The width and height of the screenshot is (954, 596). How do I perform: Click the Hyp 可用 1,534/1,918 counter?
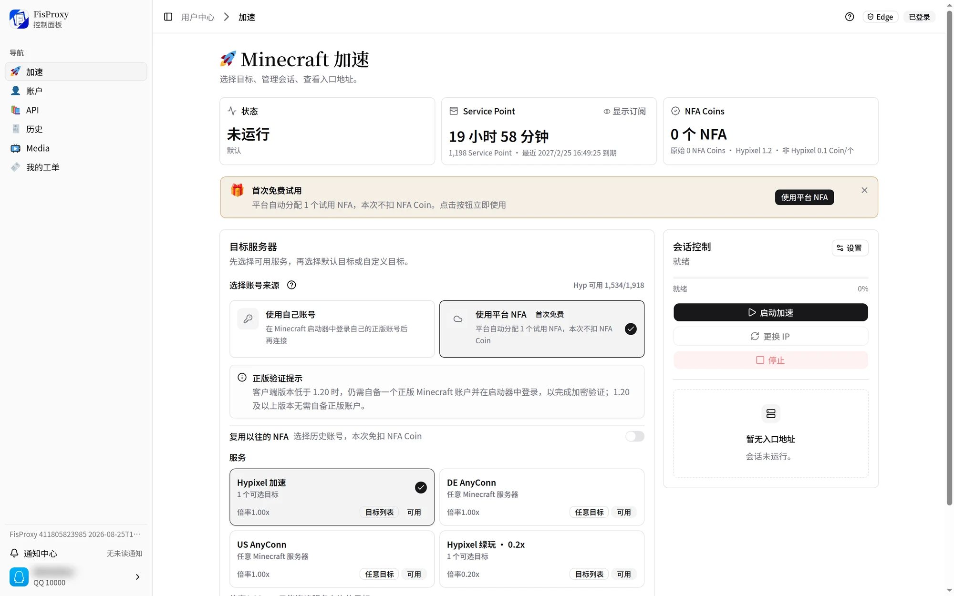(609, 285)
